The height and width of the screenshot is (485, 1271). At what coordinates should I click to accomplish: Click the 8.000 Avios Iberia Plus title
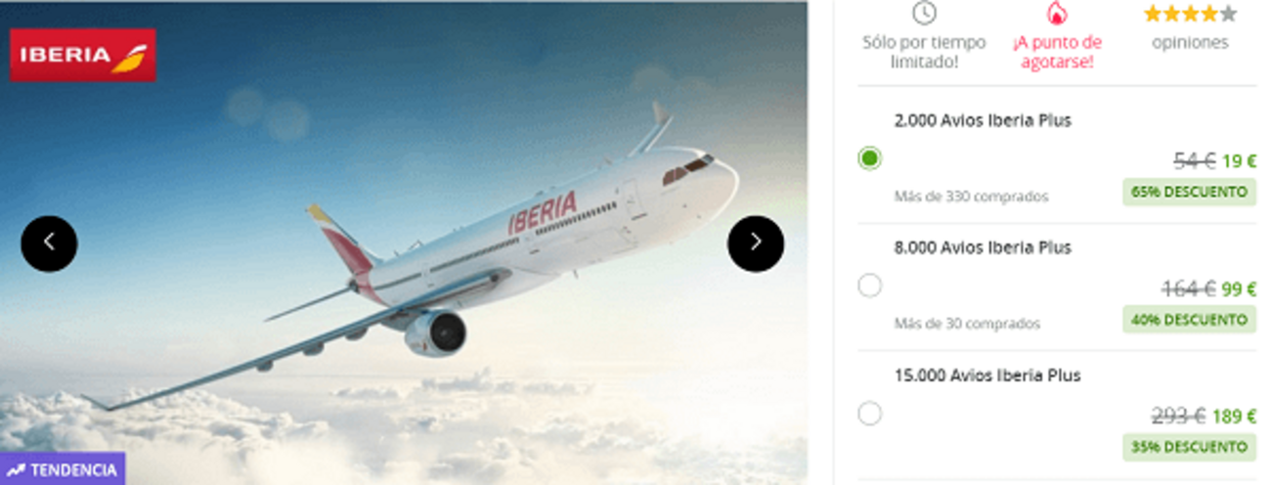(x=983, y=248)
